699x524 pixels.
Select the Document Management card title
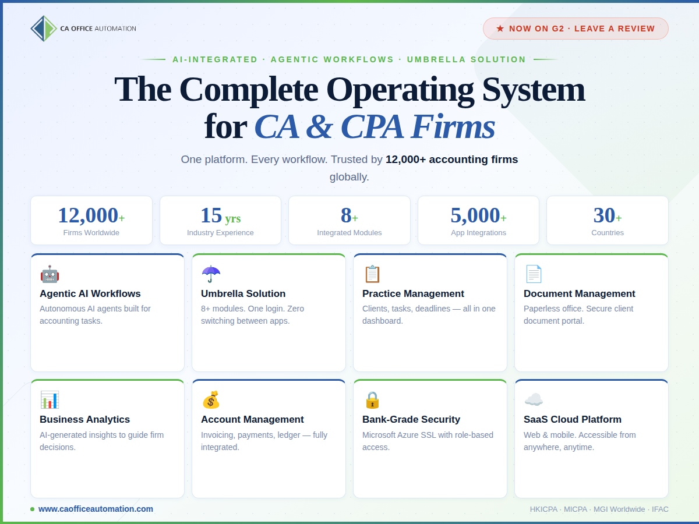pos(580,293)
